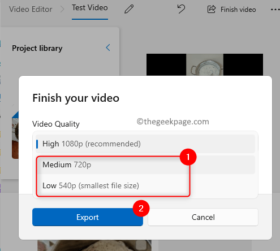Open the three-dots more options menu
This screenshot has height=251, width=280.
click(275, 10)
